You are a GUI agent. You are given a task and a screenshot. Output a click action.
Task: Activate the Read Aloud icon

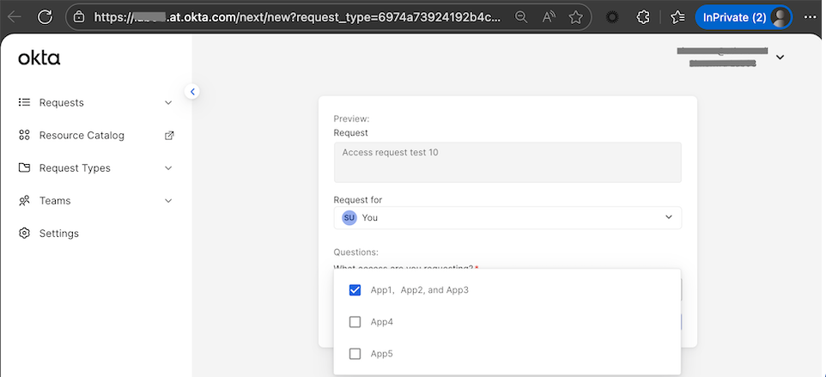[549, 17]
